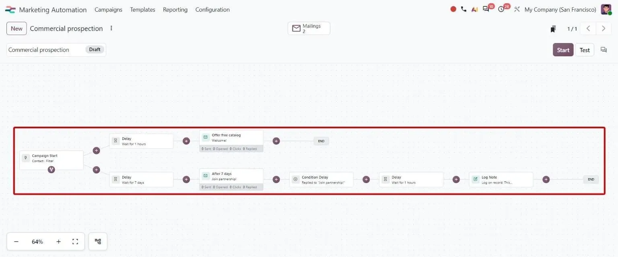Click the 64% zoom level value

37,242
